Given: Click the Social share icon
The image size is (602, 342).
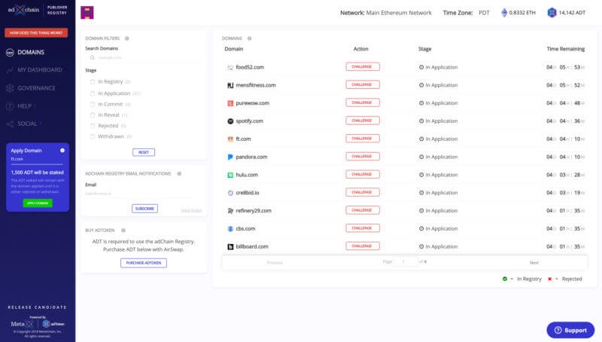Looking at the screenshot, I should coord(10,124).
